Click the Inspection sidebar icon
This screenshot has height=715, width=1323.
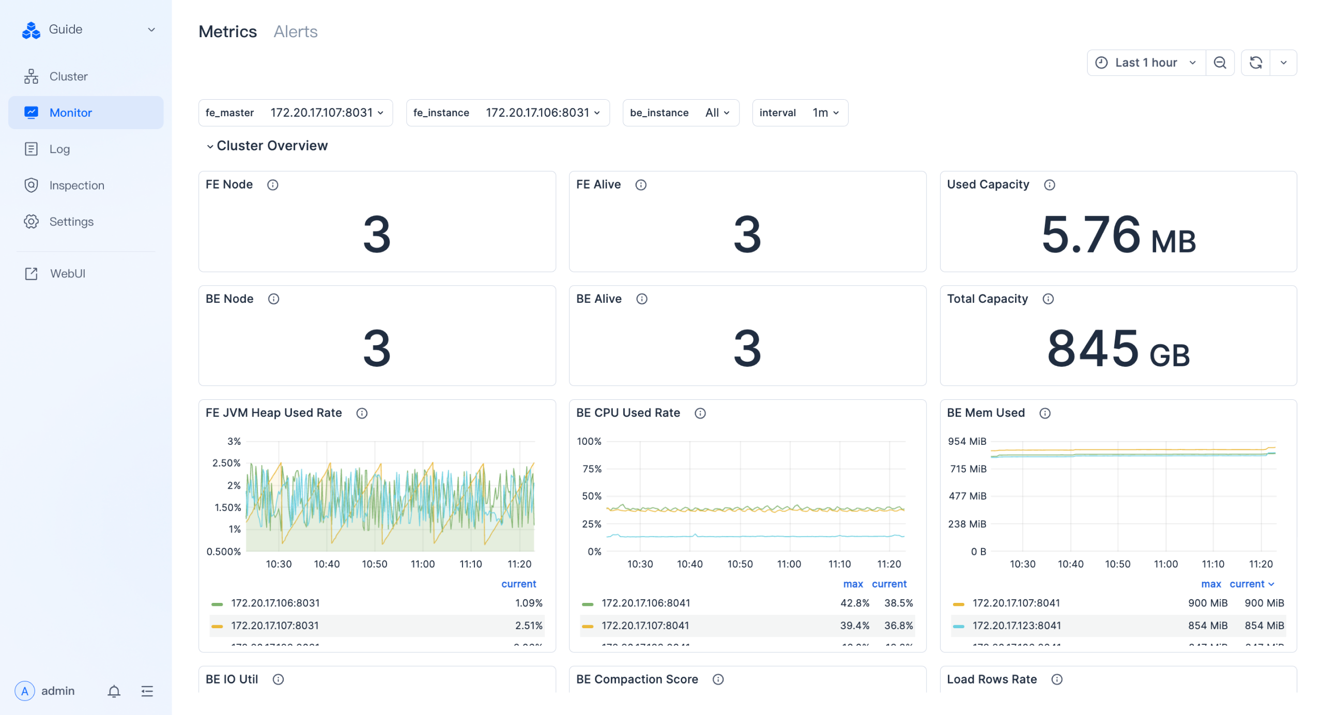[x=31, y=185]
